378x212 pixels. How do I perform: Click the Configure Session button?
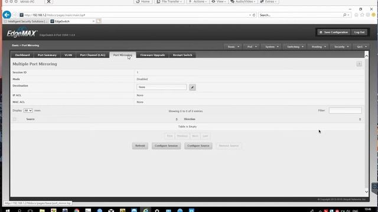(166, 145)
